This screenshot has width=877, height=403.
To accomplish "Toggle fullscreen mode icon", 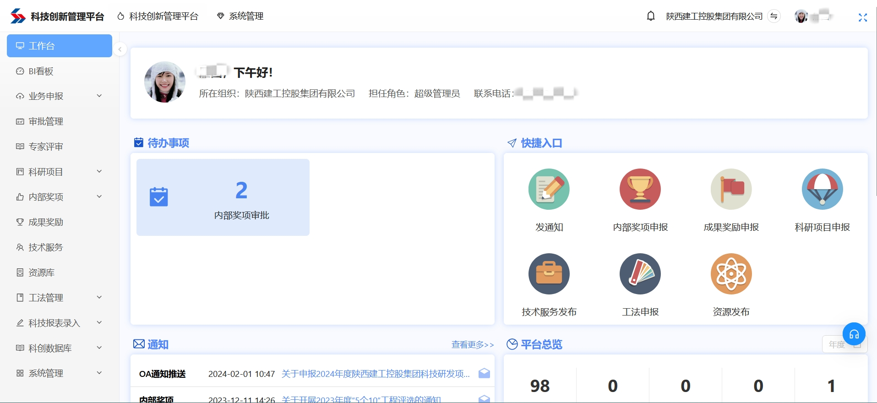I will (862, 17).
